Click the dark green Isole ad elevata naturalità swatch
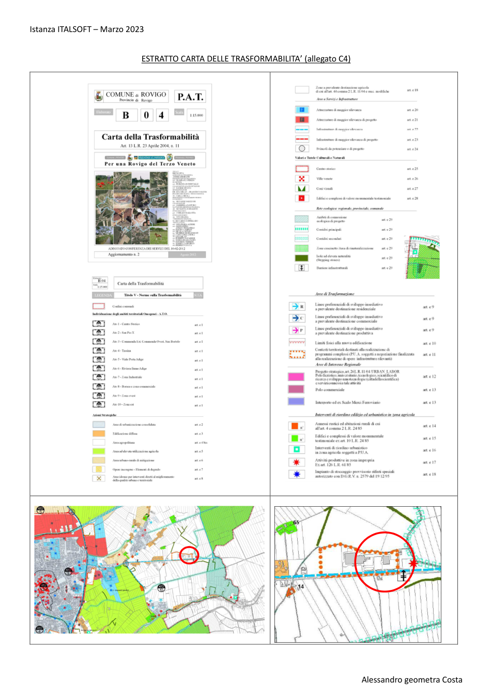 pyautogui.click(x=302, y=258)
